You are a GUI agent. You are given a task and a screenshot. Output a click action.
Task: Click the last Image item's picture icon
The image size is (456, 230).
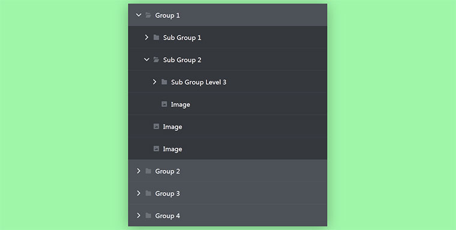pyautogui.click(x=156, y=148)
